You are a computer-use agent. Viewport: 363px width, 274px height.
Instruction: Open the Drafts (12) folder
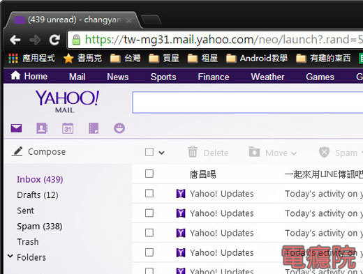coord(38,195)
